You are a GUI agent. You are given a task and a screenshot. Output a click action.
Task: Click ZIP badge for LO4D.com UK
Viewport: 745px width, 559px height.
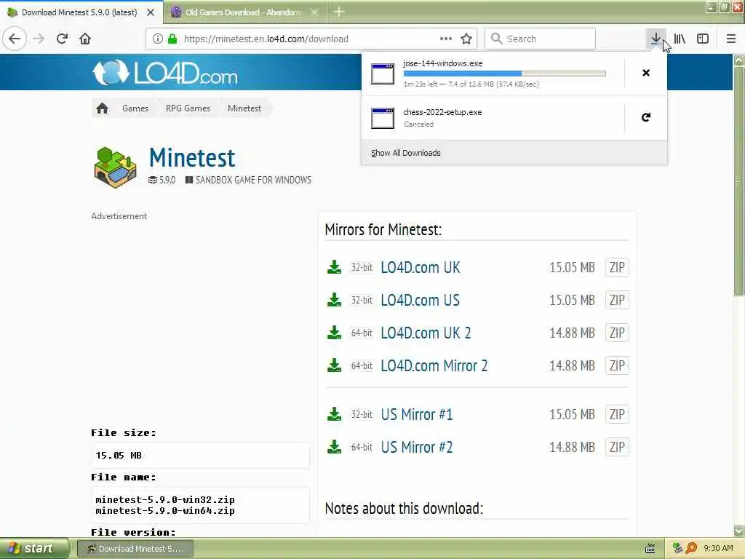pos(617,267)
